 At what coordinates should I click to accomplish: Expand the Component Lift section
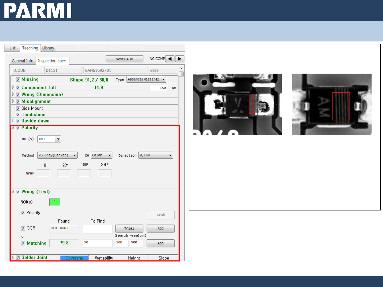pyautogui.click(x=13, y=87)
